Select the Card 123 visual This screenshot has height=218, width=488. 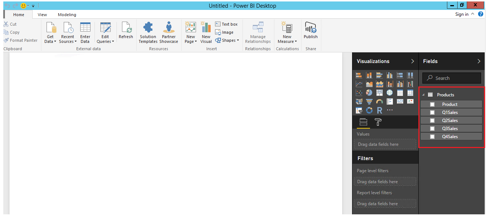pyautogui.click(x=400, y=101)
